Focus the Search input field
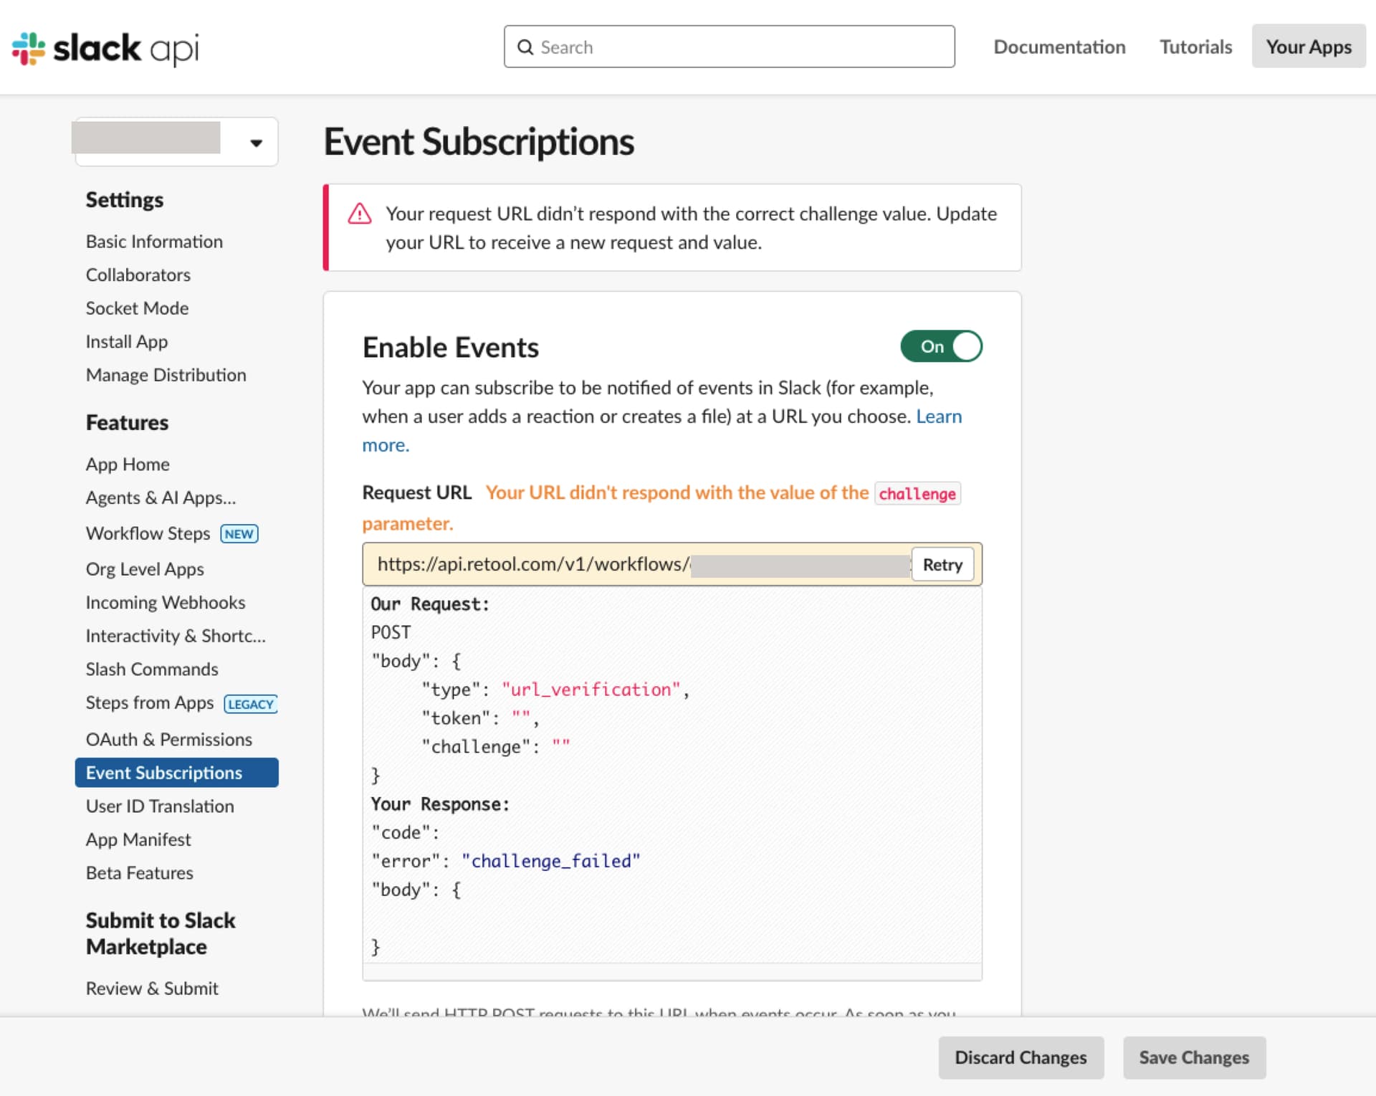The height and width of the screenshot is (1096, 1376). 729,47
